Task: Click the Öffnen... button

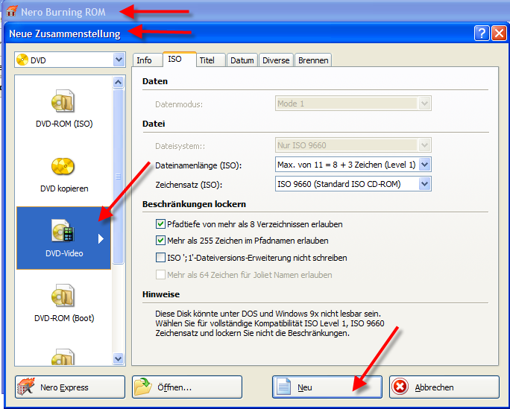Action: click(187, 387)
